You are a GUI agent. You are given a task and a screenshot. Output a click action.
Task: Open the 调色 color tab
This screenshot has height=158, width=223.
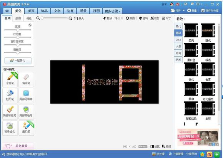pos(29,18)
